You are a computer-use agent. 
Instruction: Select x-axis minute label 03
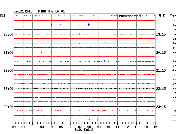42,127
